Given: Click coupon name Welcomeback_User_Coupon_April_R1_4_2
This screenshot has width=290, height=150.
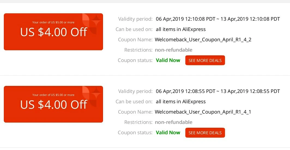Looking at the screenshot, I should click(x=203, y=40).
